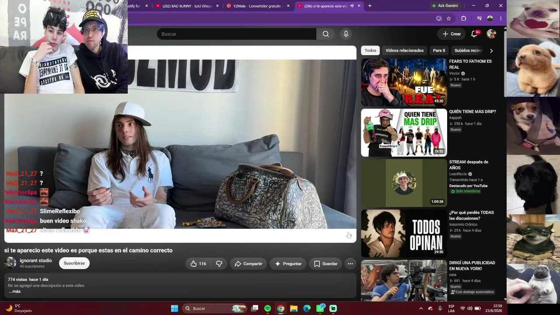Open Chrome three-dot menu
Image resolution: width=560 pixels, height=315 pixels.
[500, 18]
